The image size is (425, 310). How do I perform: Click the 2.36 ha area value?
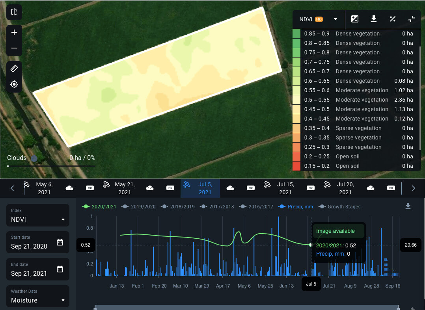click(404, 100)
